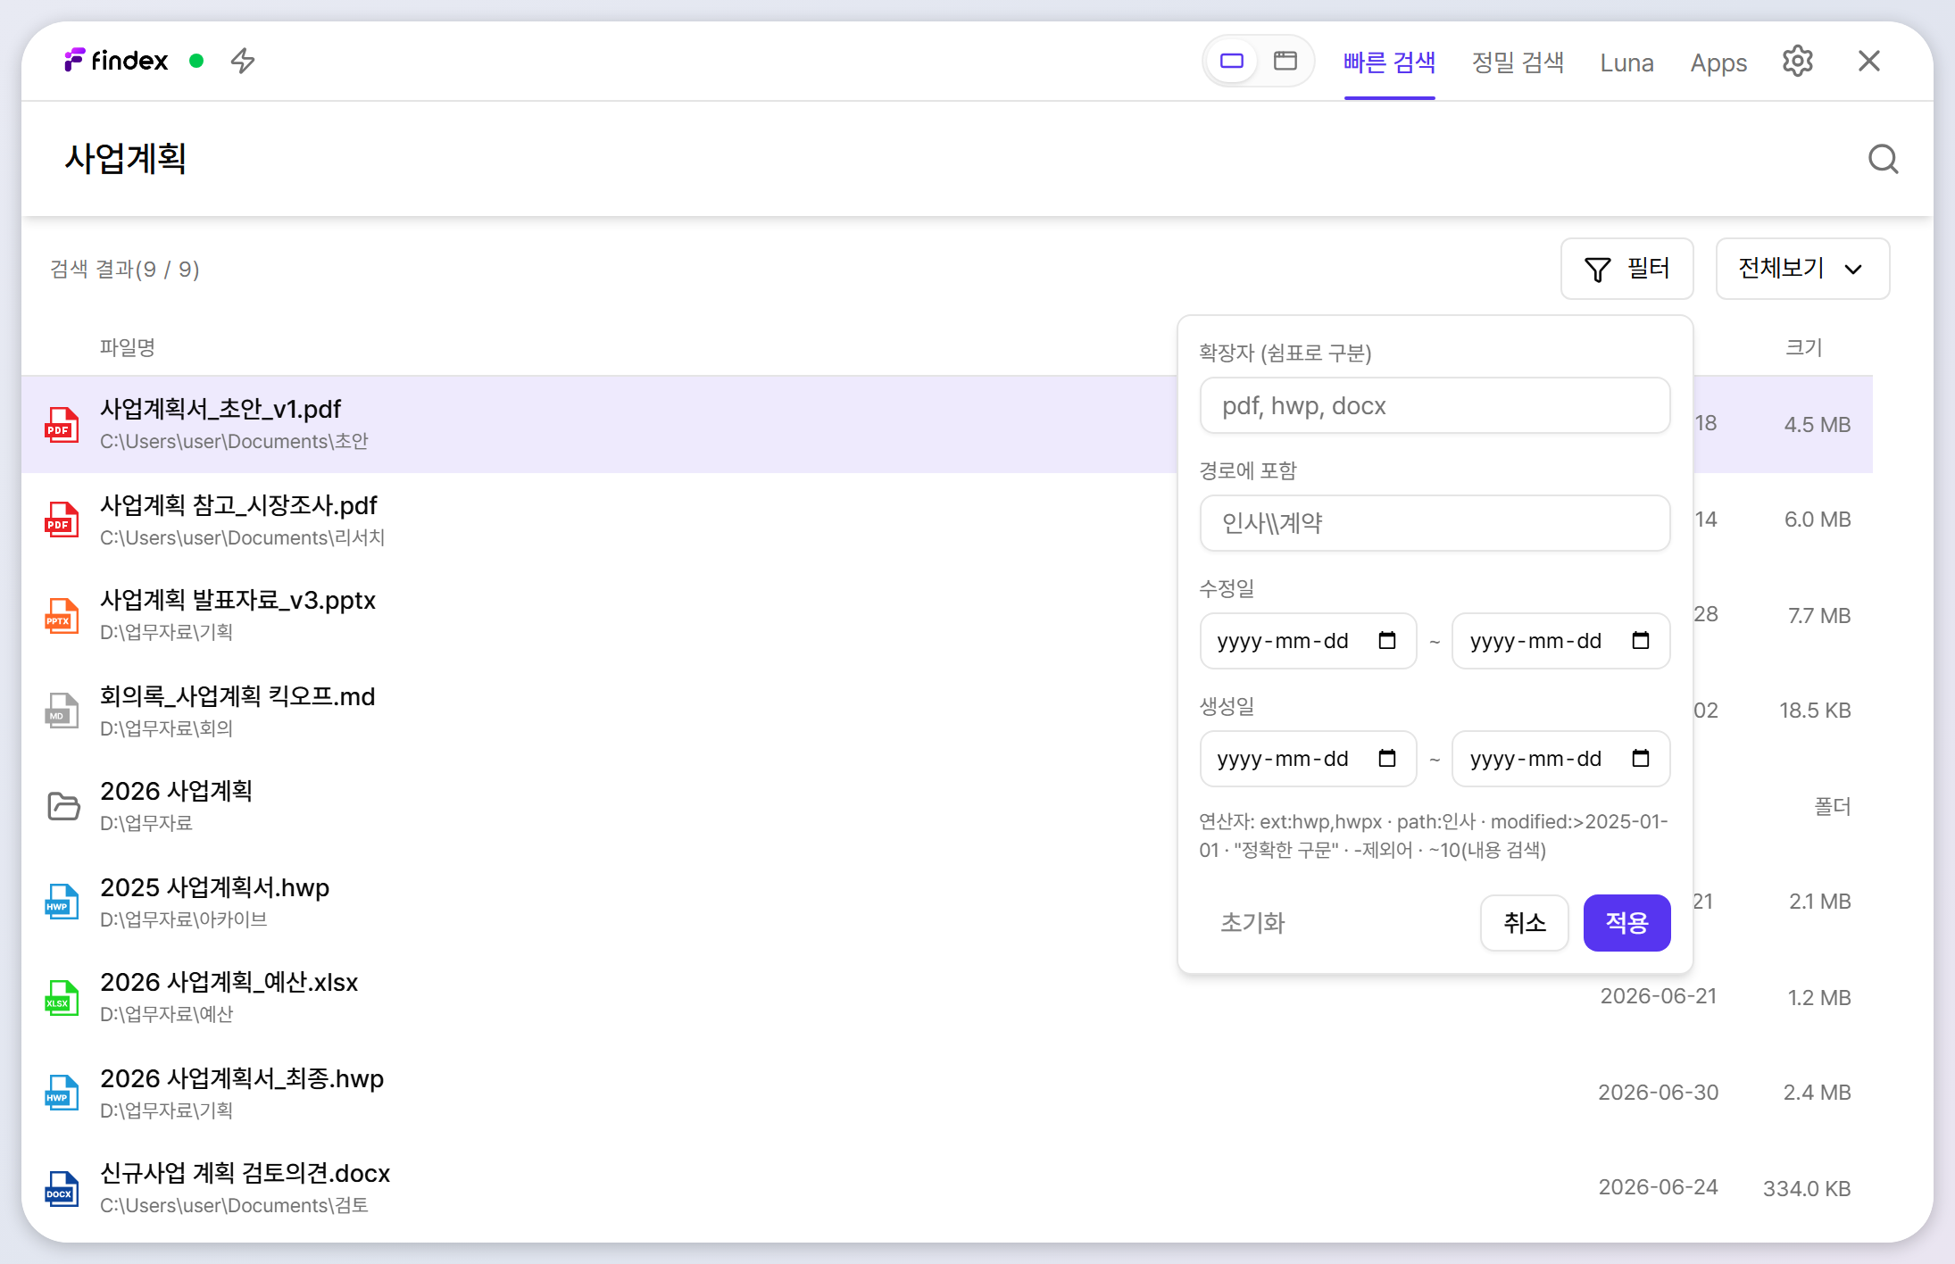This screenshot has height=1264, width=1955.
Task: Open calendar for 수정일 start date
Action: [x=1387, y=641]
